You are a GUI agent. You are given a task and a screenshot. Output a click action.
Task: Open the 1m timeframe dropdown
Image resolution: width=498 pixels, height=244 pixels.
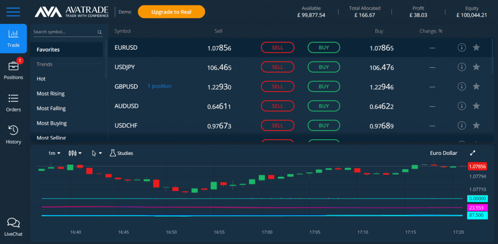tap(54, 153)
